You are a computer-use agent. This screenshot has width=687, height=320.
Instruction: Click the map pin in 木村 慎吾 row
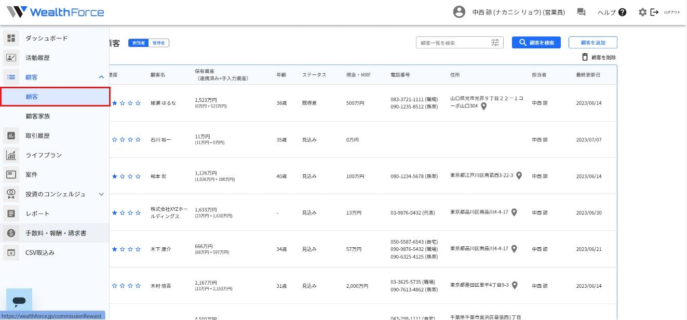(515, 285)
